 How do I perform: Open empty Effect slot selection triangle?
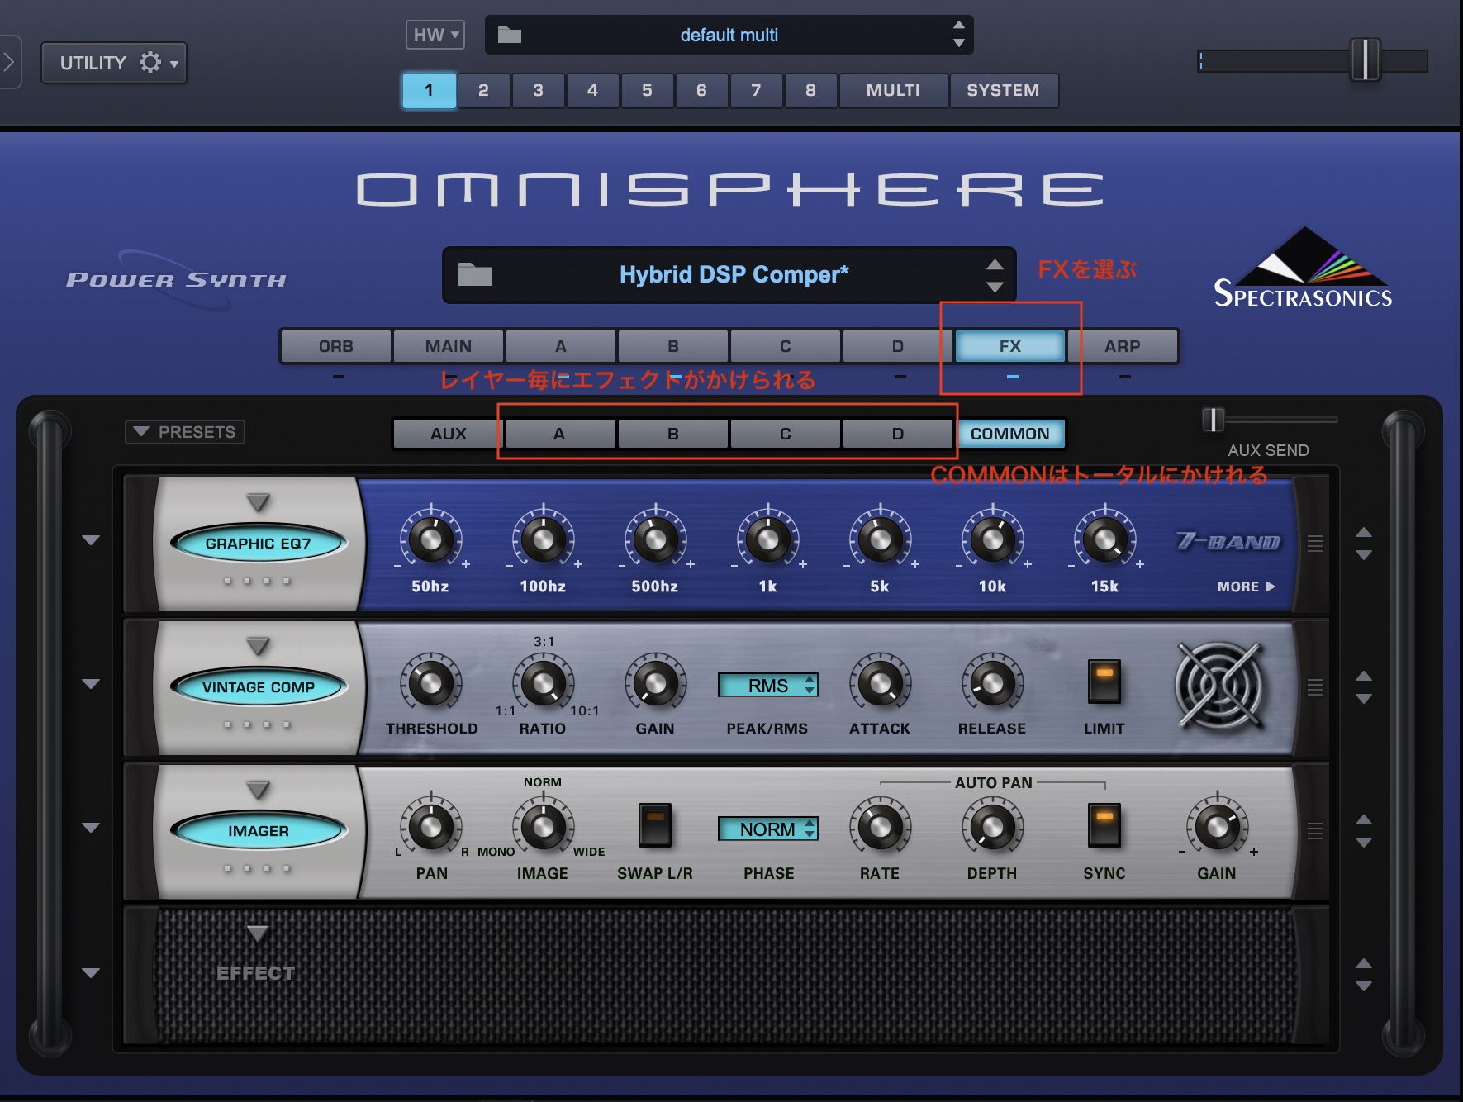pyautogui.click(x=259, y=933)
